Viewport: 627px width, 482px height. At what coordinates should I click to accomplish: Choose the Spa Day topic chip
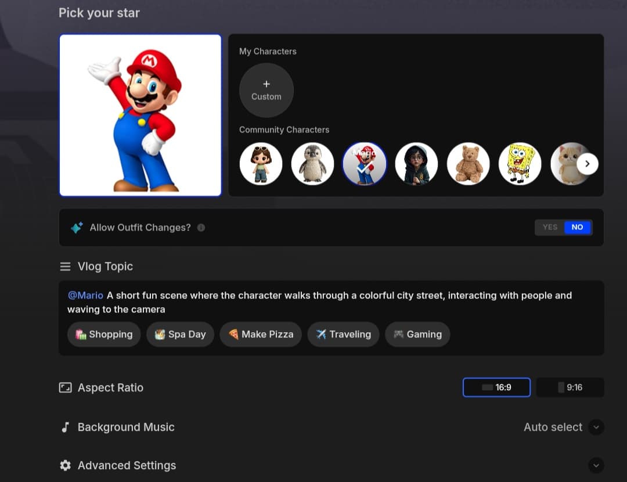point(181,334)
